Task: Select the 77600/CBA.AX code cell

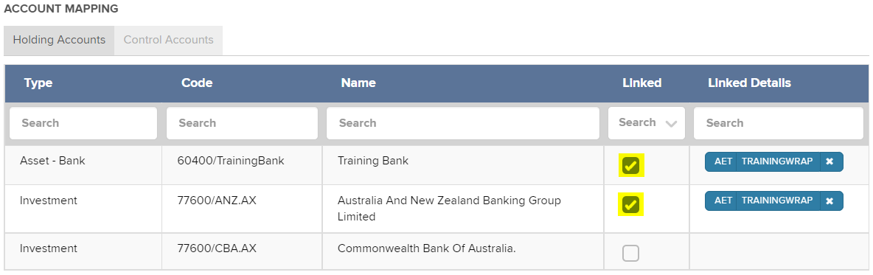Action: click(x=217, y=248)
